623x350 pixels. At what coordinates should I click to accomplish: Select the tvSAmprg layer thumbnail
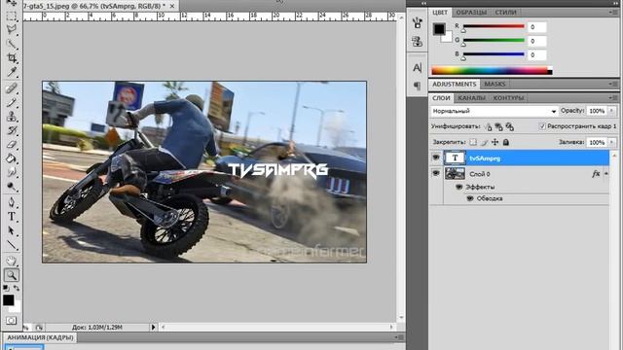coord(455,157)
